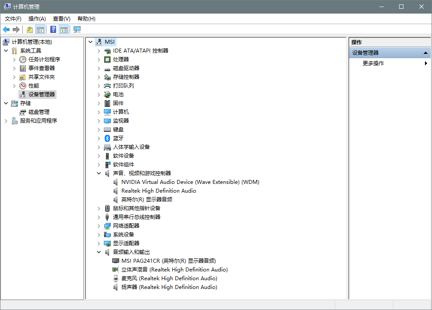This screenshot has height=310, width=432.
Task: Click the Back arrow toolbar icon
Action: click(x=6, y=29)
